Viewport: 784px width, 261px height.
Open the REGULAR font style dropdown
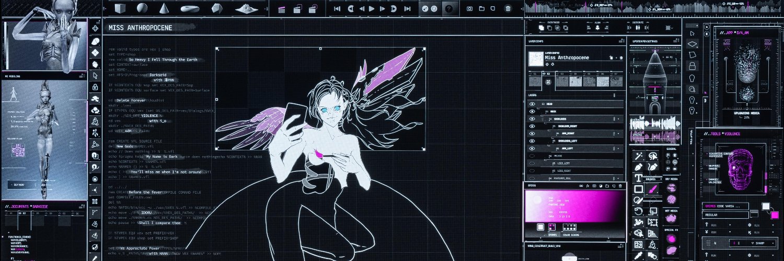(x=727, y=215)
